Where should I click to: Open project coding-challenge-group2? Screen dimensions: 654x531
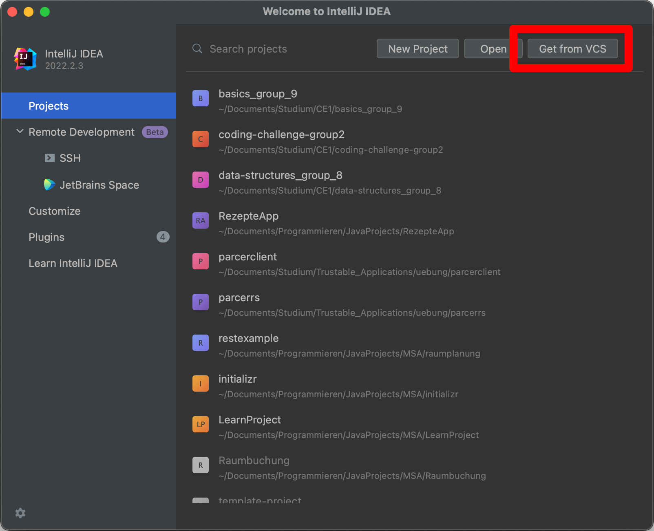[x=281, y=134]
